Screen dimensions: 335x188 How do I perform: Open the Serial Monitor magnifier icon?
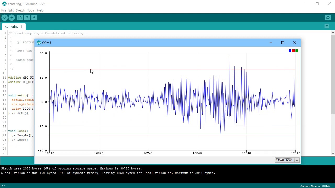pyautogui.click(x=328, y=17)
